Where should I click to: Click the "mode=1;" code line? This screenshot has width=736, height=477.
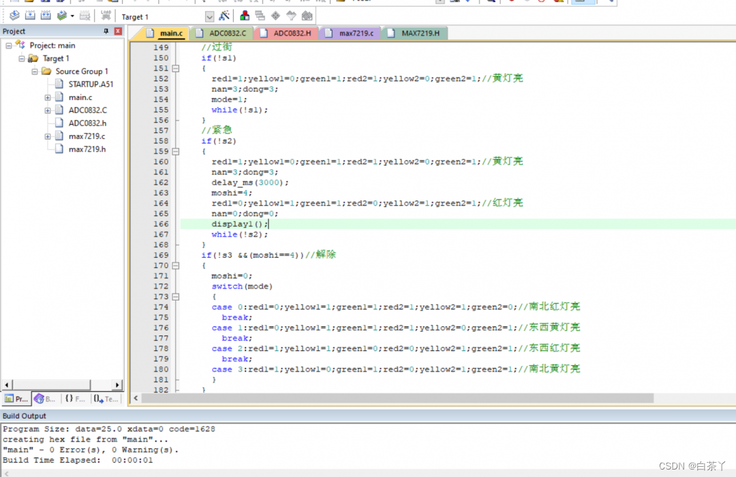(x=229, y=99)
